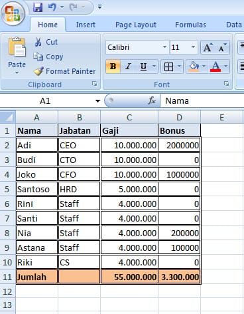This screenshot has height=314, width=244.
Task: Select column A header
Action: pos(36,117)
